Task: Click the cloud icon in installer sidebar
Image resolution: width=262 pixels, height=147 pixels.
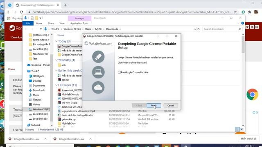Action: coord(98,87)
